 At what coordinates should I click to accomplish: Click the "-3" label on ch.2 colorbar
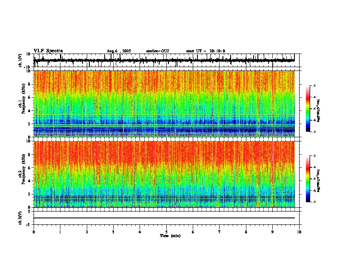[314, 156]
